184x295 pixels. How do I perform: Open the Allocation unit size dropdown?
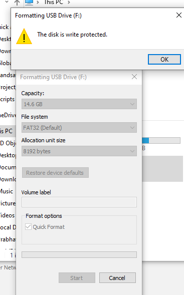[x=79, y=151]
